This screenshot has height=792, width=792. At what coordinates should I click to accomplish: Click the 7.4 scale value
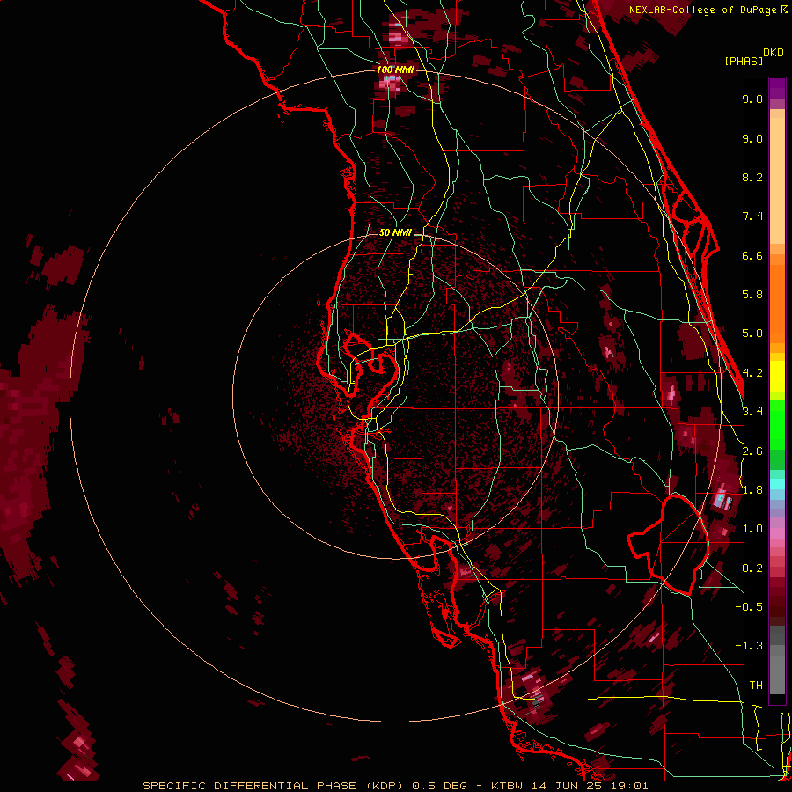click(x=752, y=216)
